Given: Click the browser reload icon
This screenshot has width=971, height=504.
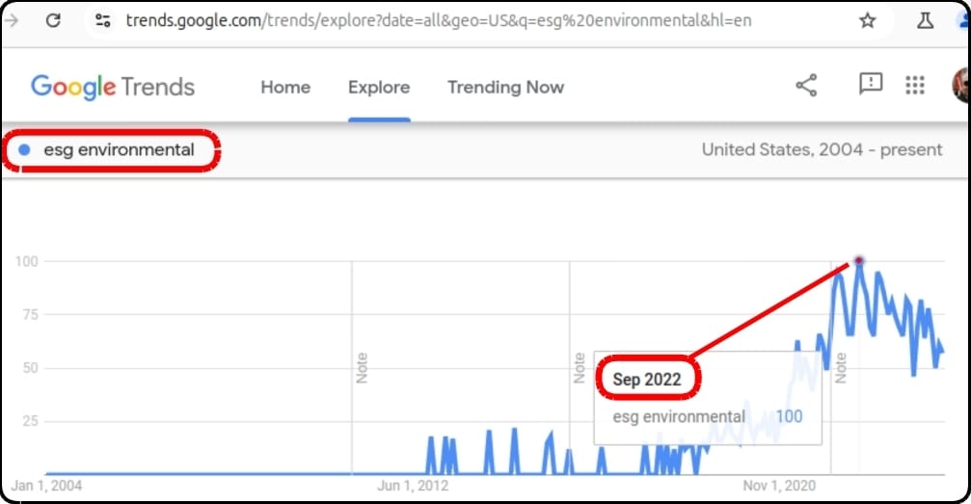Looking at the screenshot, I should [x=54, y=19].
